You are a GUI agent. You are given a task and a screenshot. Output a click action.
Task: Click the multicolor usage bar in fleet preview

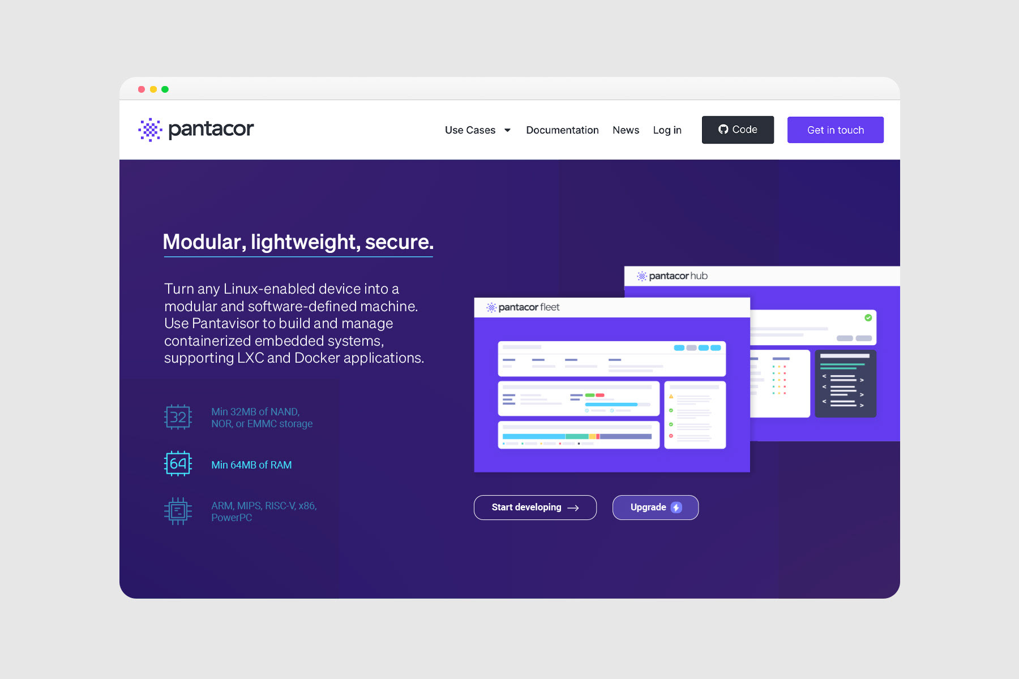click(x=577, y=437)
